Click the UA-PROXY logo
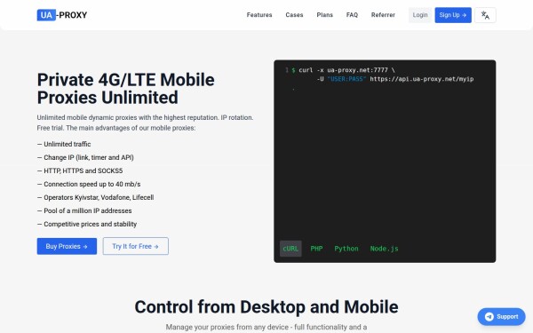 click(x=62, y=15)
